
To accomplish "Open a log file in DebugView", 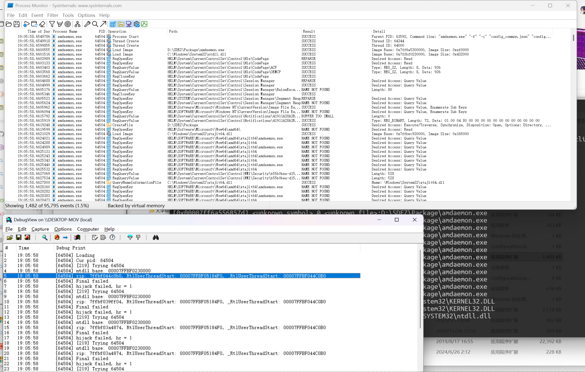I will (10, 237).
